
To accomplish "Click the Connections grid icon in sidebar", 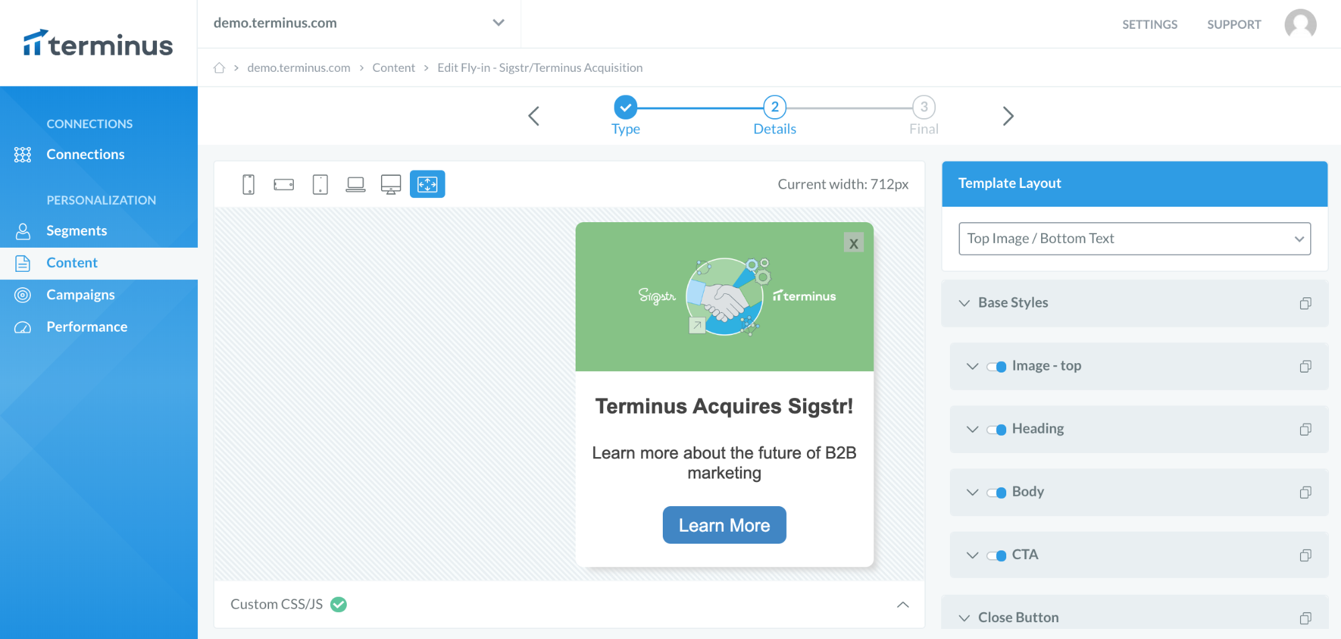I will (23, 155).
